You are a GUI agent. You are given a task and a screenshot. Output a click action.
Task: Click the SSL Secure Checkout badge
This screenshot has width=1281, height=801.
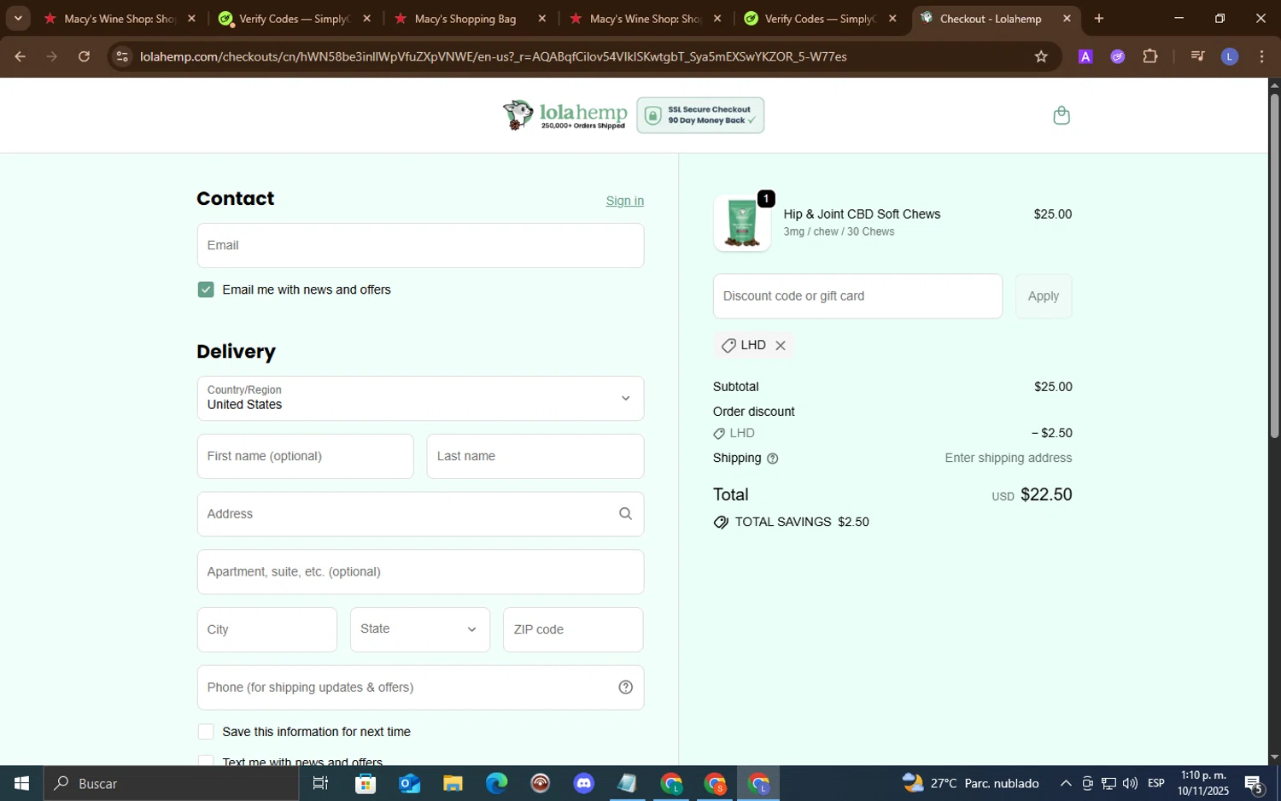pyautogui.click(x=700, y=115)
